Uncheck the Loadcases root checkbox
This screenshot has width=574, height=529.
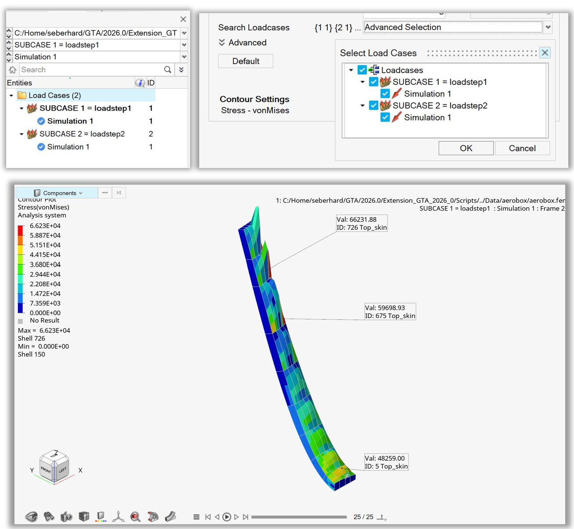pos(362,70)
